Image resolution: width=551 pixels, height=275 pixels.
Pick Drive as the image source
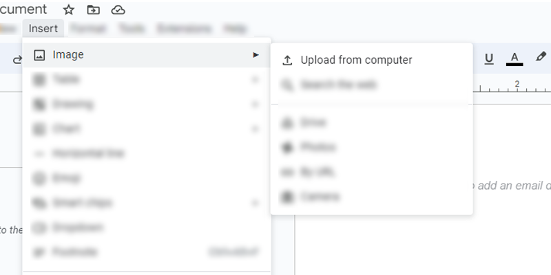tap(313, 122)
